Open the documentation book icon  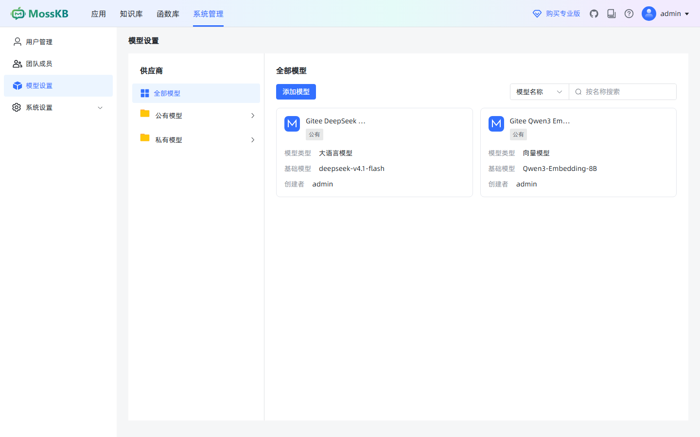[612, 14]
